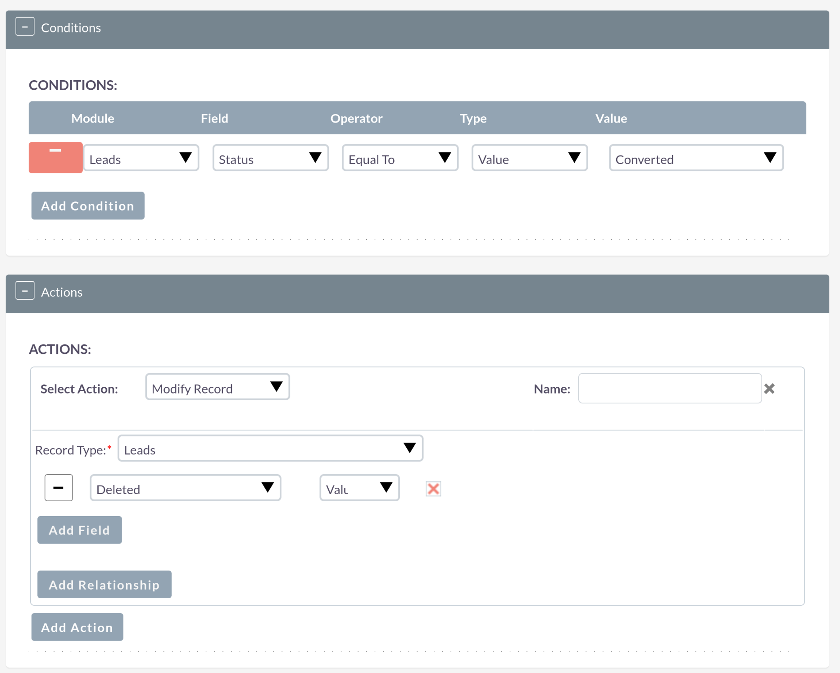Open the Converted value dropdown
Image resolution: width=840 pixels, height=673 pixels.
click(x=696, y=158)
